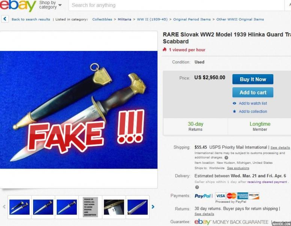Click the Buy It Now button

click(x=253, y=79)
